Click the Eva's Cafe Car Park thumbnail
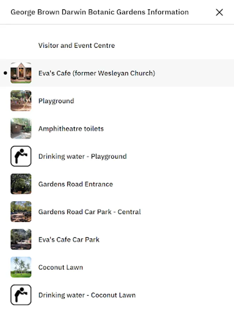Image resolution: width=234 pixels, height=312 pixels. click(x=21, y=240)
